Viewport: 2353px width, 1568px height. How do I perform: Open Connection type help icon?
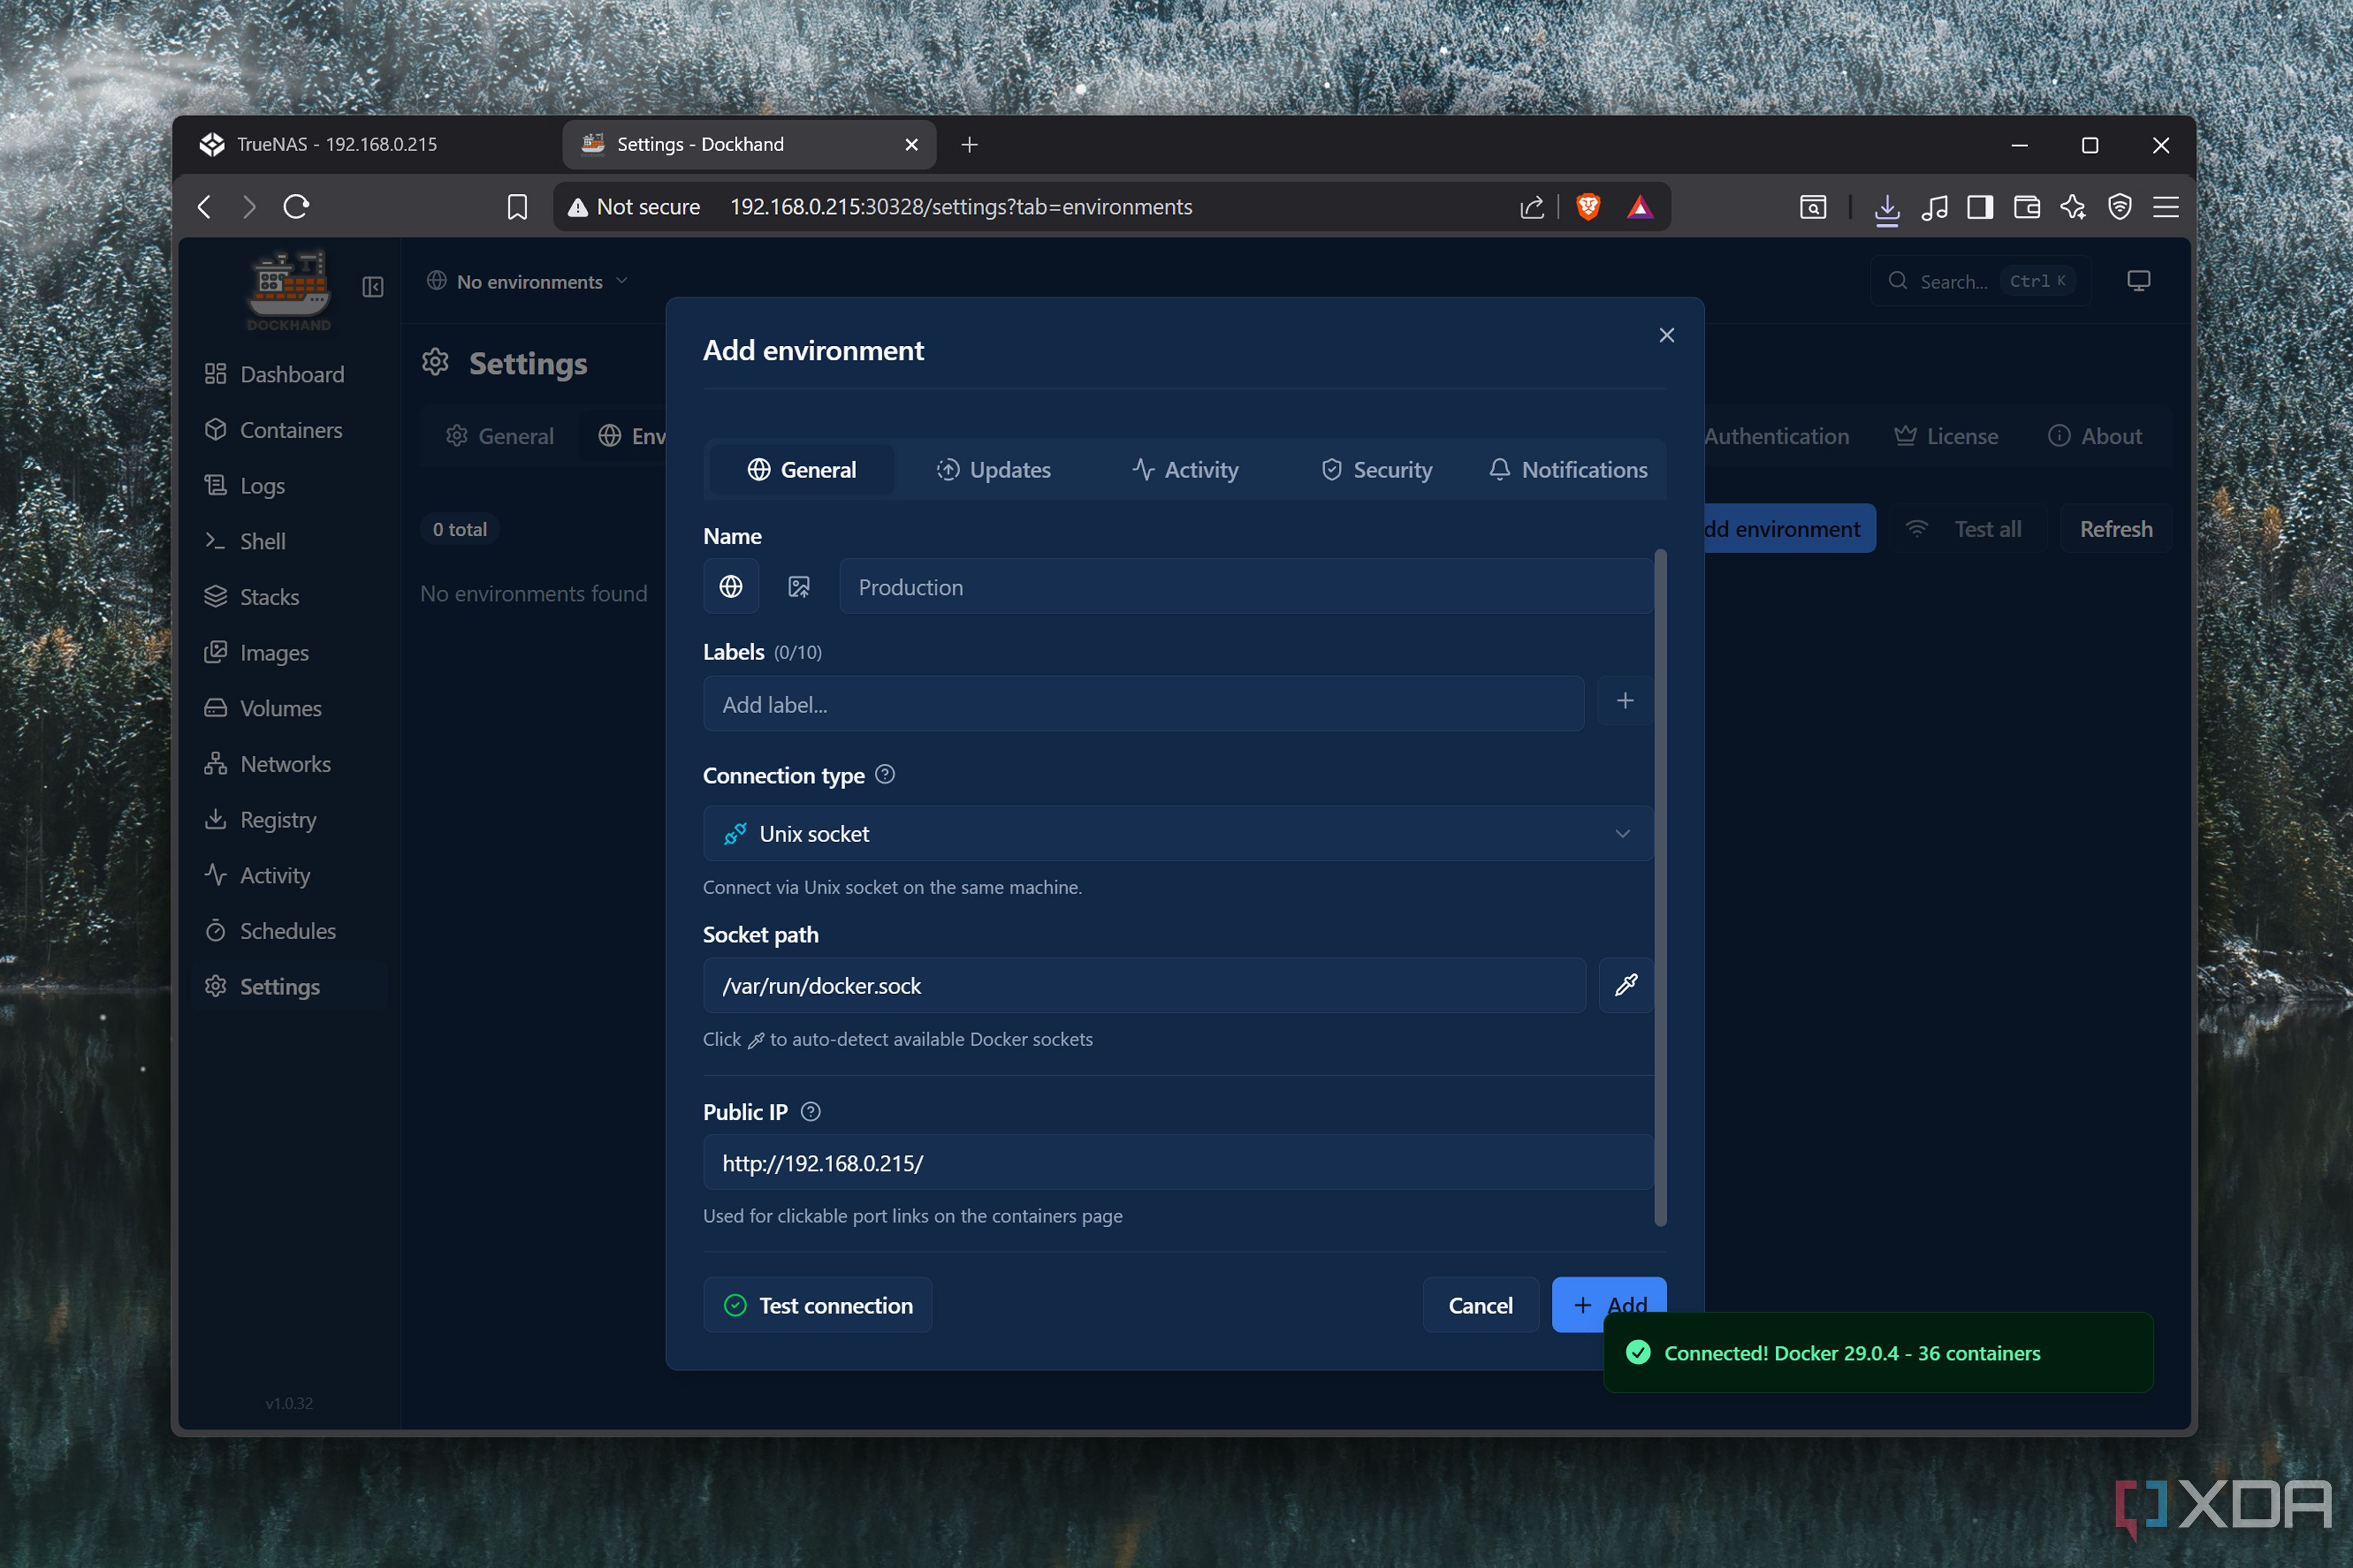[885, 775]
